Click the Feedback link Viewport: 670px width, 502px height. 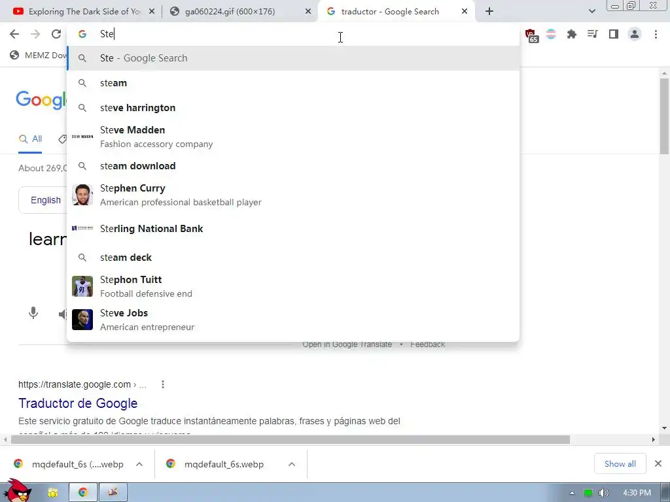(x=427, y=344)
